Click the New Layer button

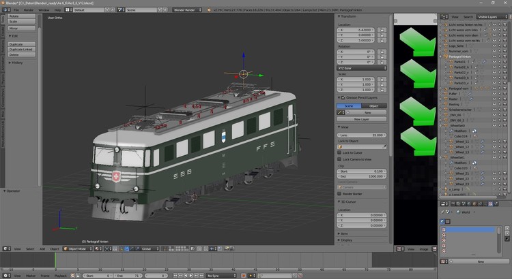[362, 118]
